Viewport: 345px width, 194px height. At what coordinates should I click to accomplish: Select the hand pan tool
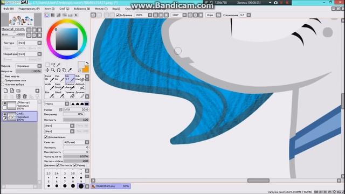point(64,70)
